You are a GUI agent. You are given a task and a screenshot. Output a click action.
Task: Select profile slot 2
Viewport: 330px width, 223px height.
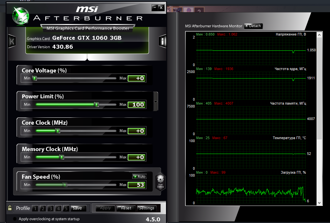pyautogui.click(x=43, y=209)
